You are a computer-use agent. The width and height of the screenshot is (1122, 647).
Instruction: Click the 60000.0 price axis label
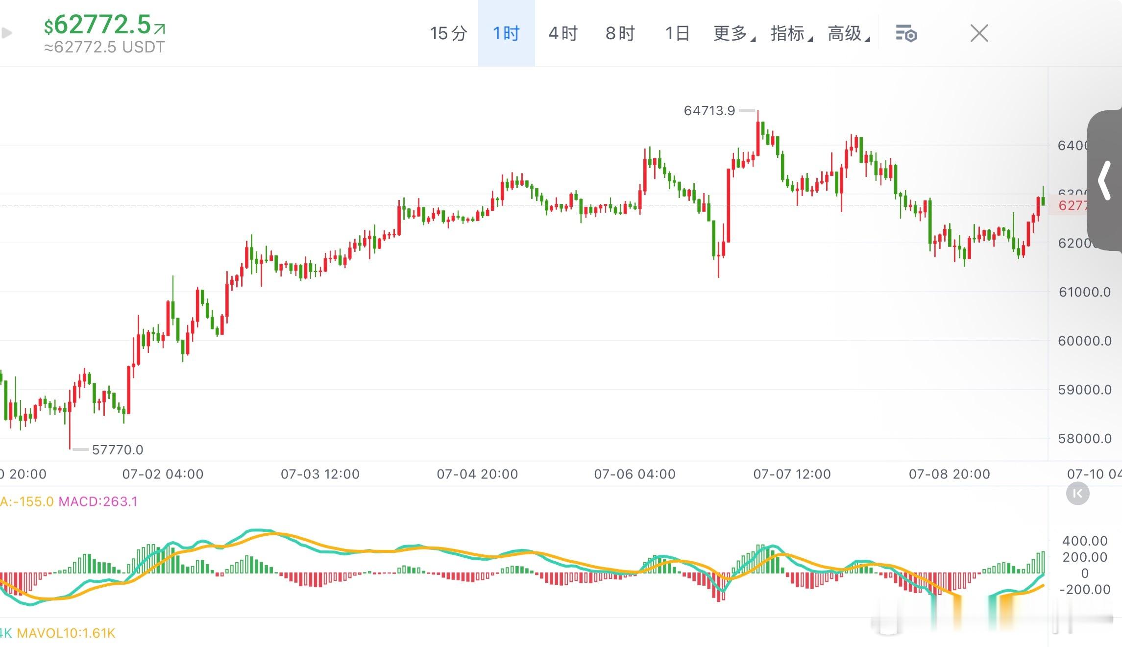1085,341
